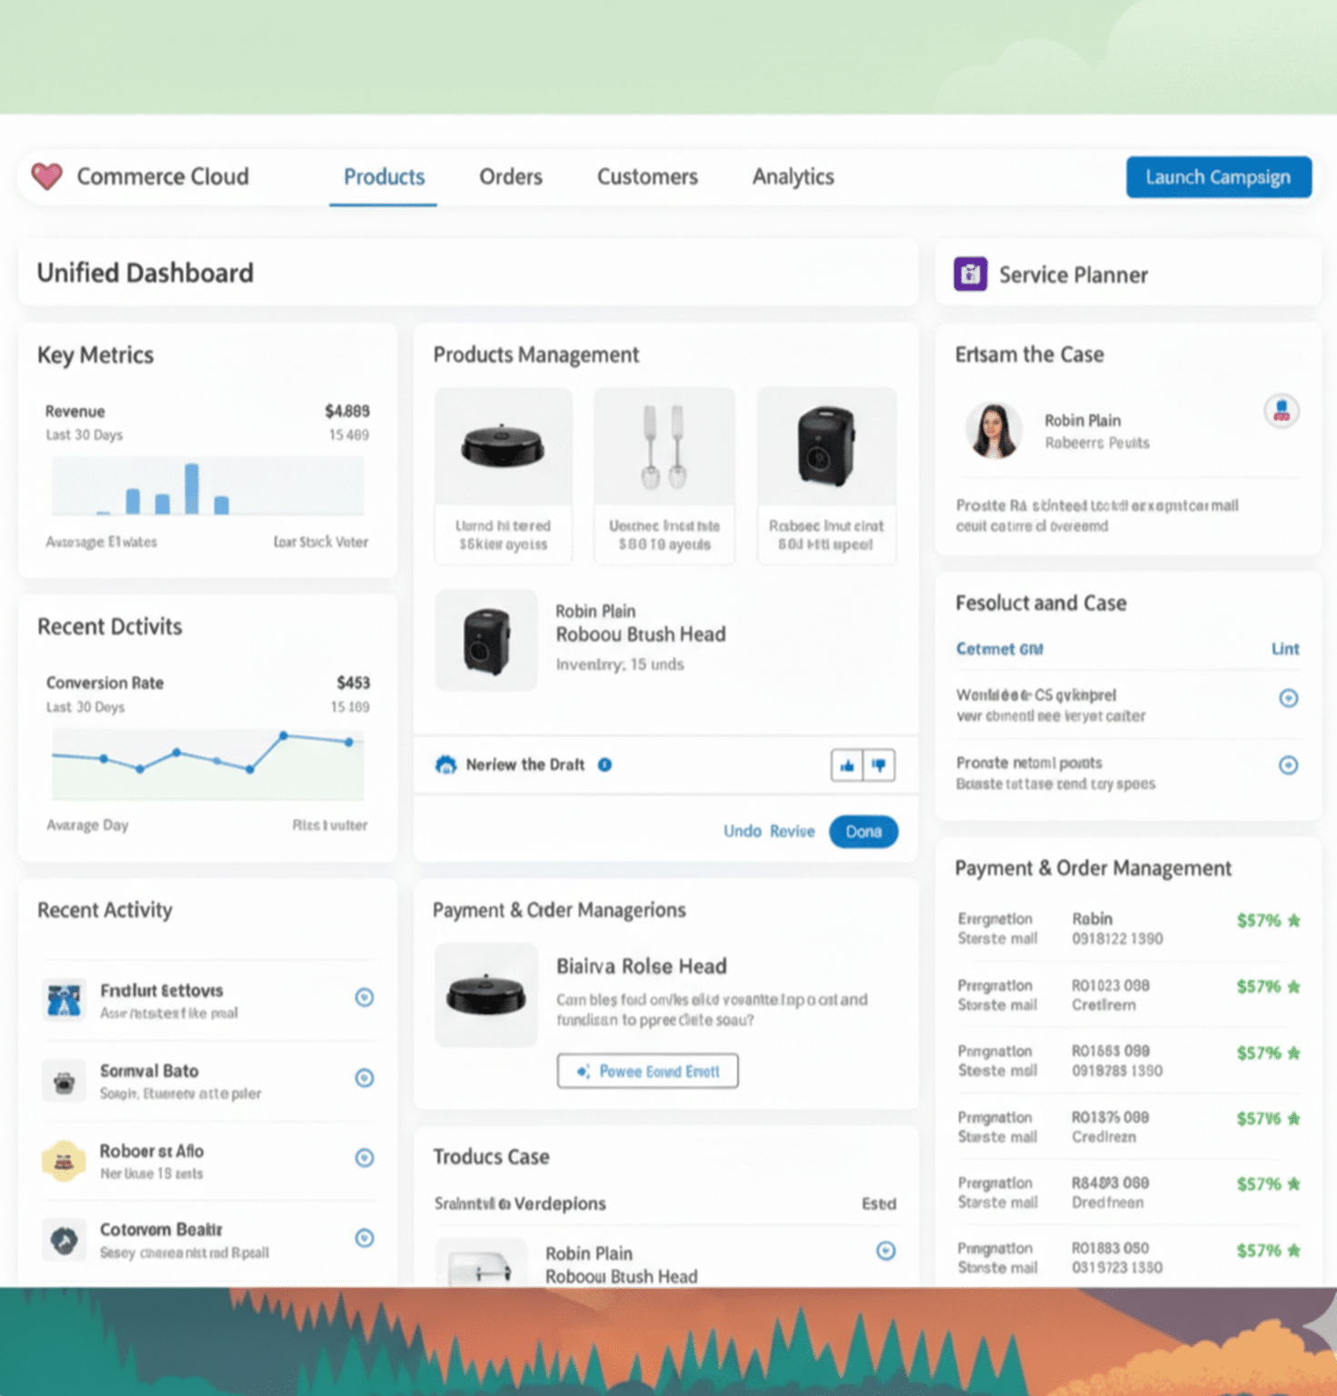Open the Service Planner calendar icon
Screen dimensions: 1337x1396
(970, 274)
